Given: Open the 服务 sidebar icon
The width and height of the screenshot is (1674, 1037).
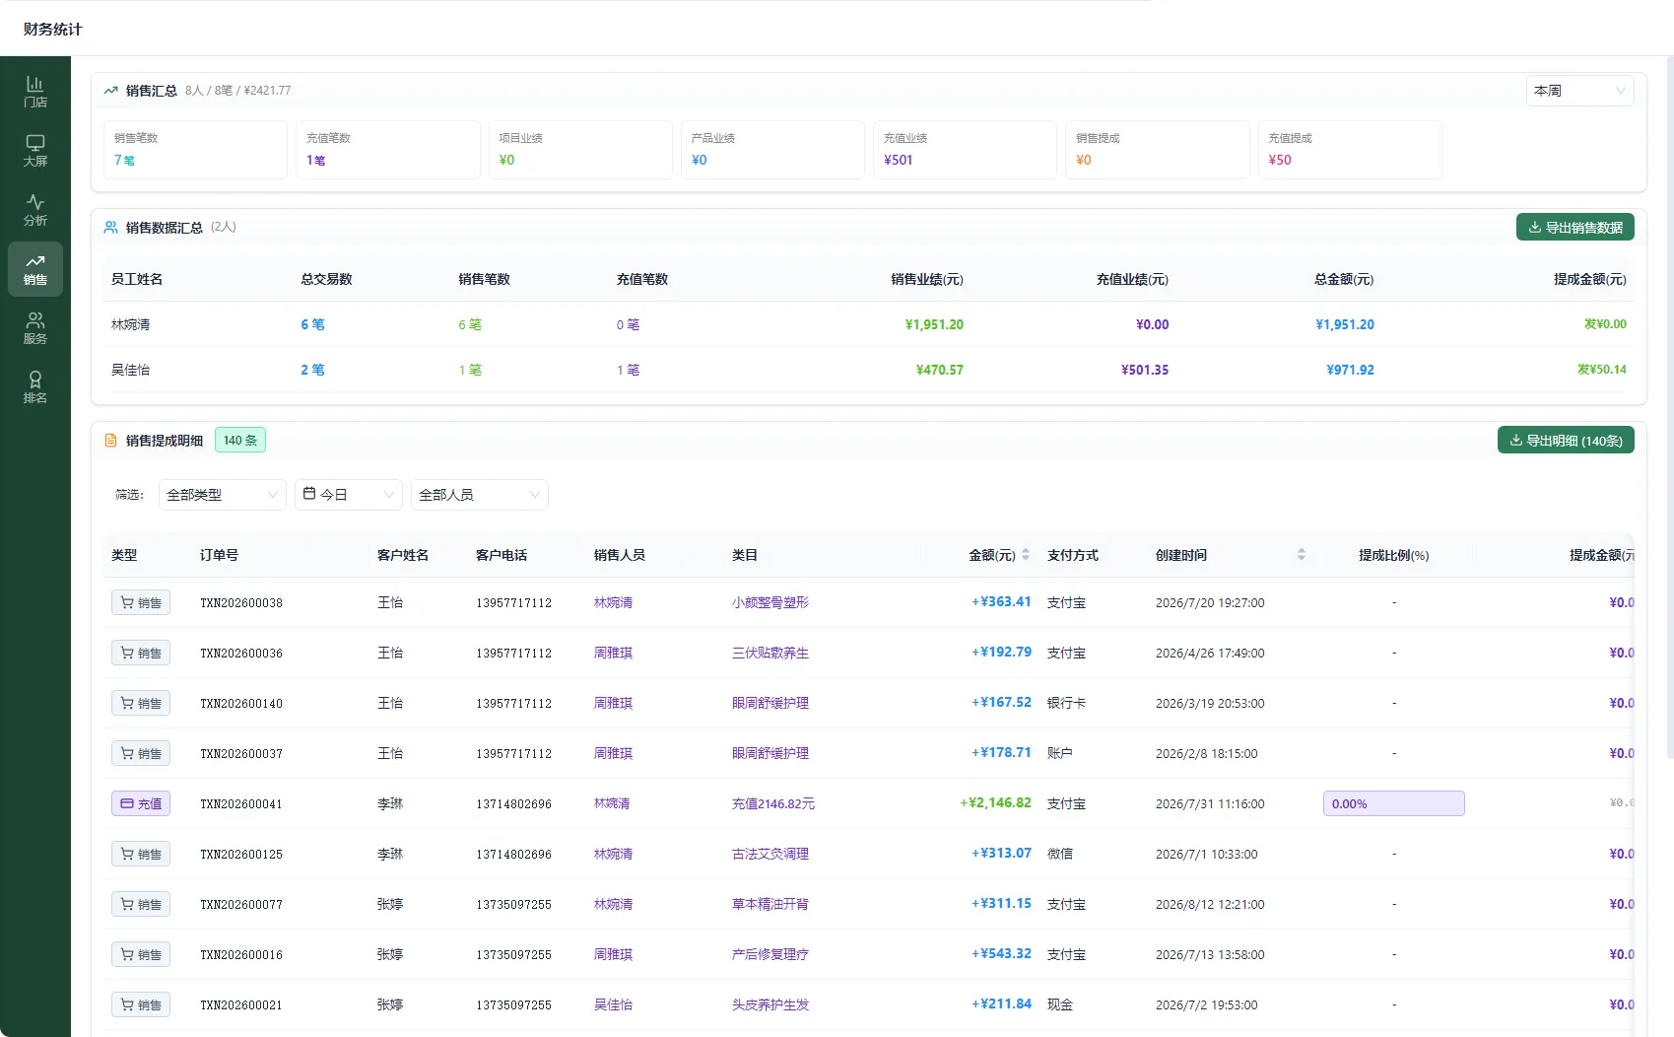Looking at the screenshot, I should tap(35, 328).
